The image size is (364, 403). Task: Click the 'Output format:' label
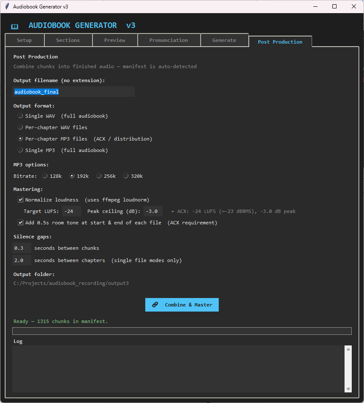pyautogui.click(x=34, y=106)
